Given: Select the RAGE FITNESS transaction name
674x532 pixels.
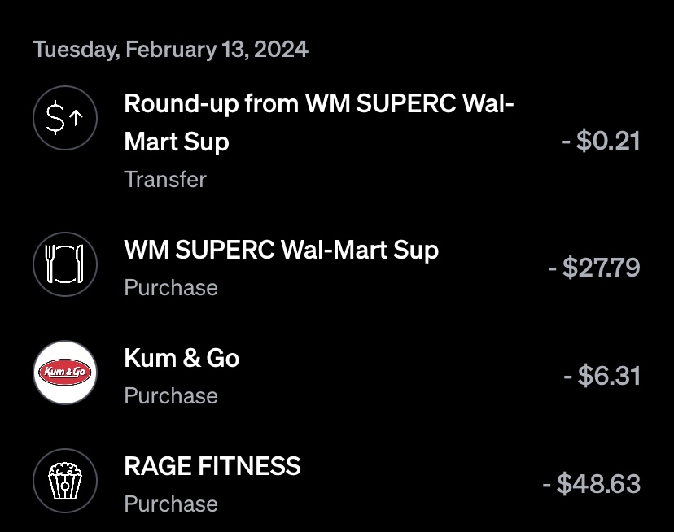Looking at the screenshot, I should (x=212, y=466).
